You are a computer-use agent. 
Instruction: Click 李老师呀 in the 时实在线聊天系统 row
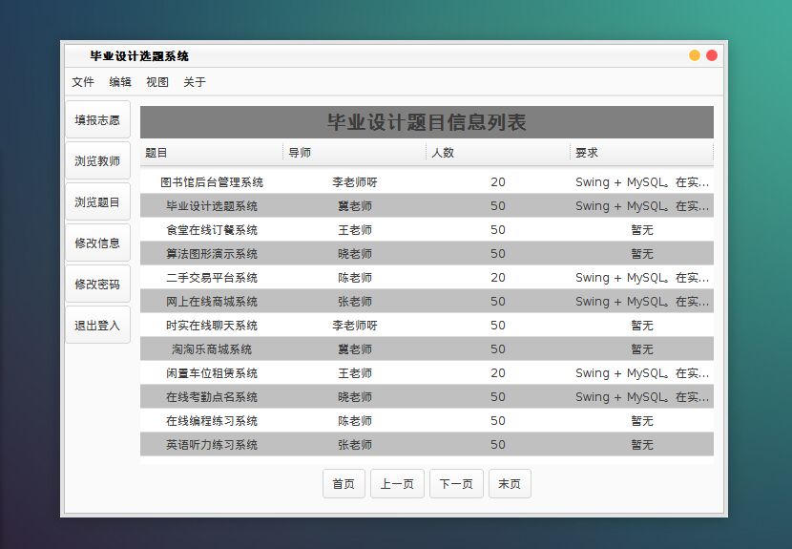click(x=355, y=325)
